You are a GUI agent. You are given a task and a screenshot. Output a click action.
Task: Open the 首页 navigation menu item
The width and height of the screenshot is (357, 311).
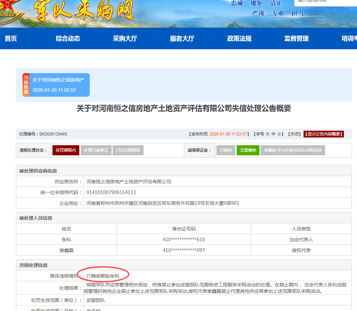(11, 38)
